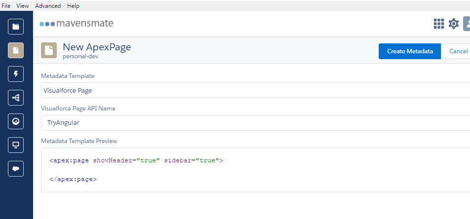Click the mavensmate logo
Viewport: 470px width, 219px height.
(x=77, y=23)
